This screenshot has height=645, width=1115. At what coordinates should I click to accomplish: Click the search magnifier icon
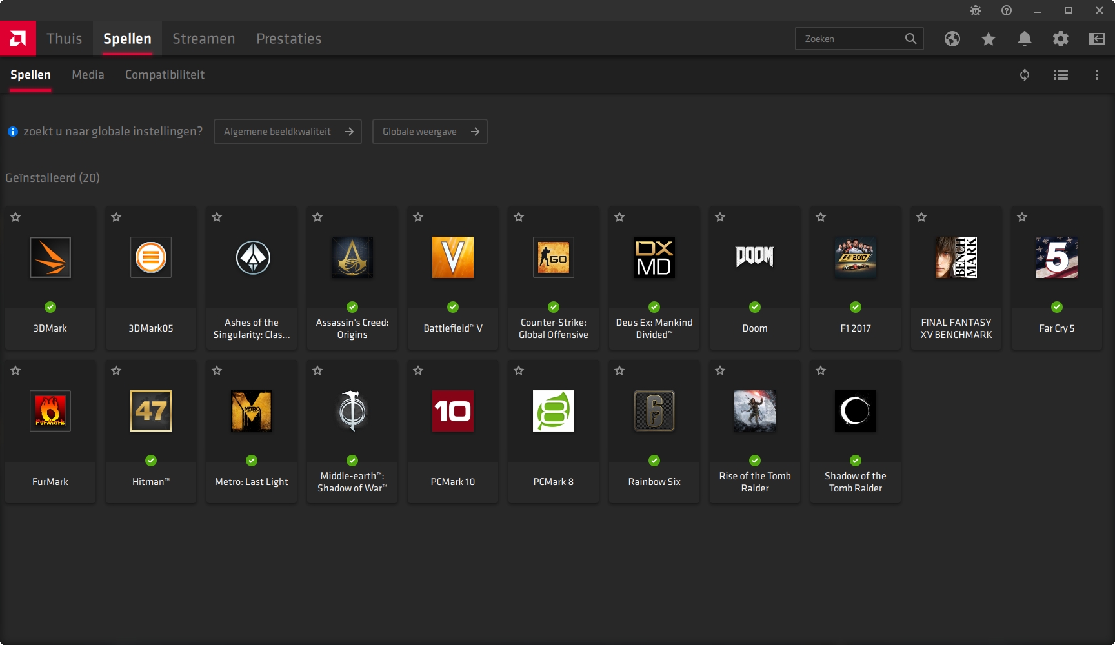910,39
